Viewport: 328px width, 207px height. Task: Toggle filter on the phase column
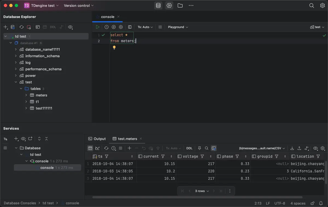pyautogui.click(x=238, y=156)
